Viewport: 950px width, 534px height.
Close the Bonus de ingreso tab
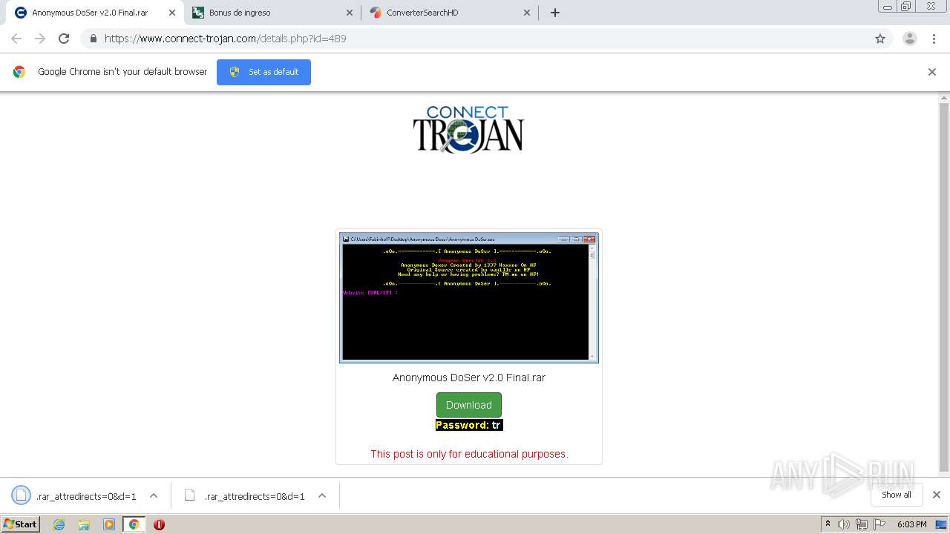pyautogui.click(x=350, y=13)
